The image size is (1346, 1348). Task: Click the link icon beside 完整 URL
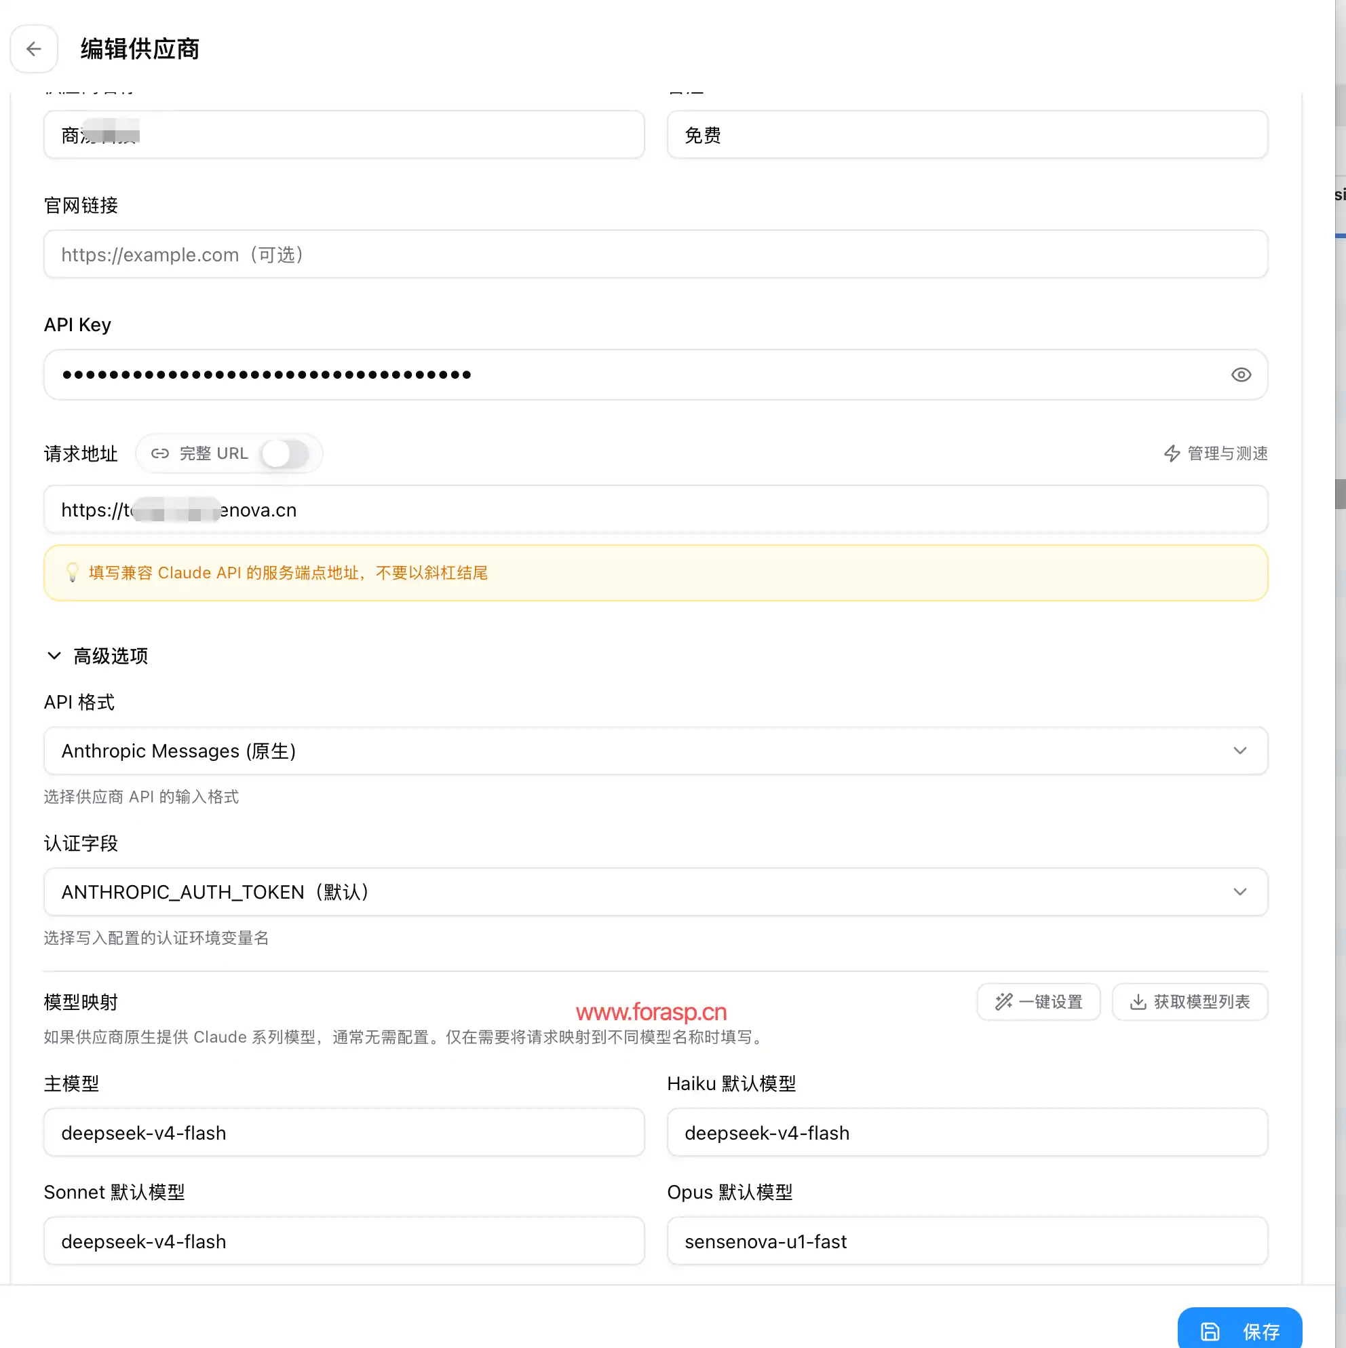[x=159, y=453]
